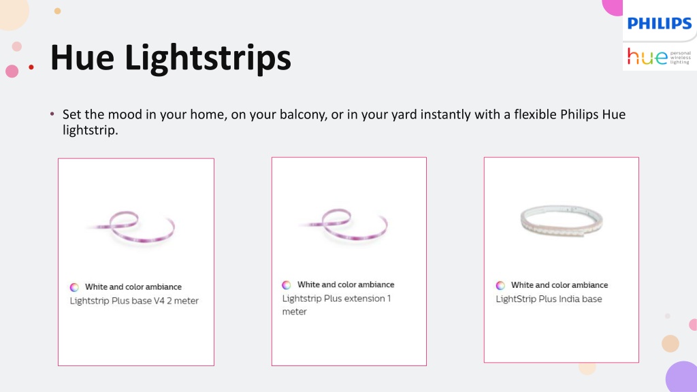This screenshot has height=392, width=697.
Task: Click 'White and color ambiance' label on middle card
Action: [346, 285]
